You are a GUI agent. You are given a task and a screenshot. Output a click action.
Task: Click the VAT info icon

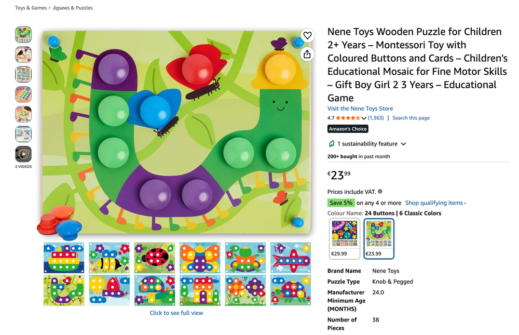(x=380, y=192)
